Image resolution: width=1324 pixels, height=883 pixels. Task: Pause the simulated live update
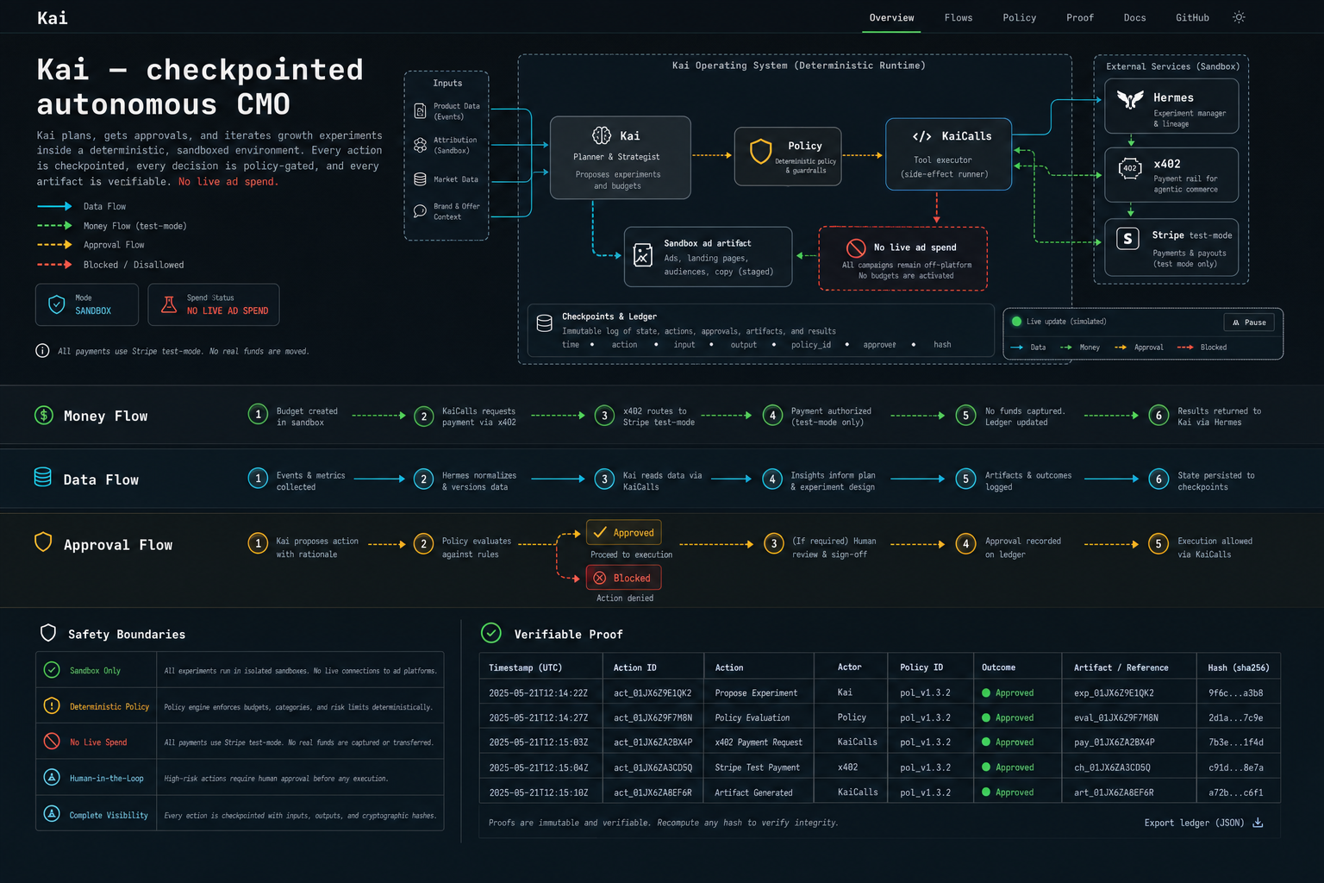tap(1249, 323)
